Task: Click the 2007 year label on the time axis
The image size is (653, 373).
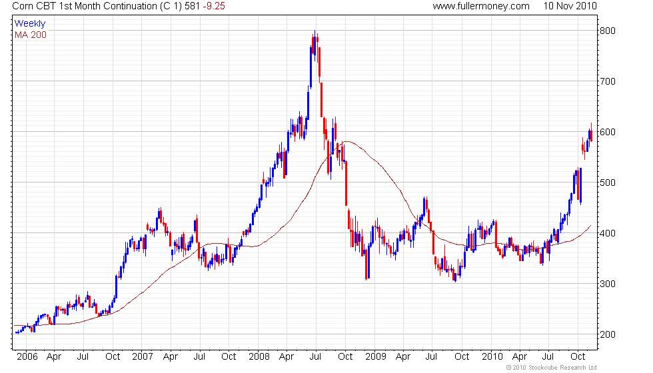Action: pyautogui.click(x=143, y=357)
